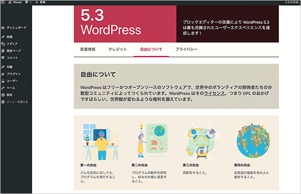Follow the ライセンス license link
The height and width of the screenshot is (194, 301).
click(214, 93)
